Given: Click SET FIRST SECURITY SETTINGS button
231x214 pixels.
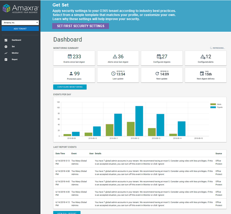Looking at the screenshot, I should [x=80, y=26].
